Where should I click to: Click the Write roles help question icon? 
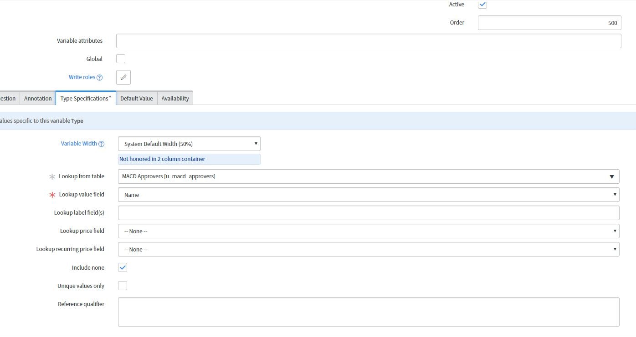coord(100,77)
